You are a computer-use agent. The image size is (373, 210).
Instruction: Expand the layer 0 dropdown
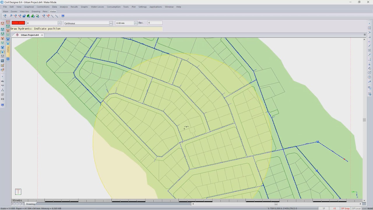pyautogui.click(x=59, y=23)
